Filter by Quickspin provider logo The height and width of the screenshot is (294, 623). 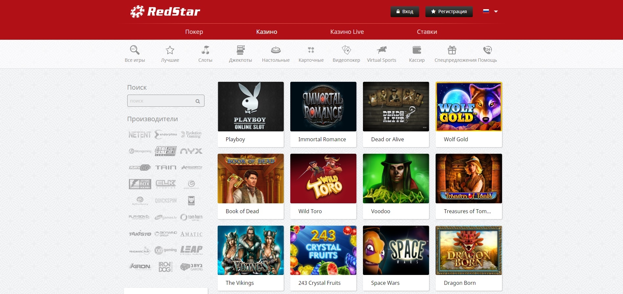click(x=166, y=200)
